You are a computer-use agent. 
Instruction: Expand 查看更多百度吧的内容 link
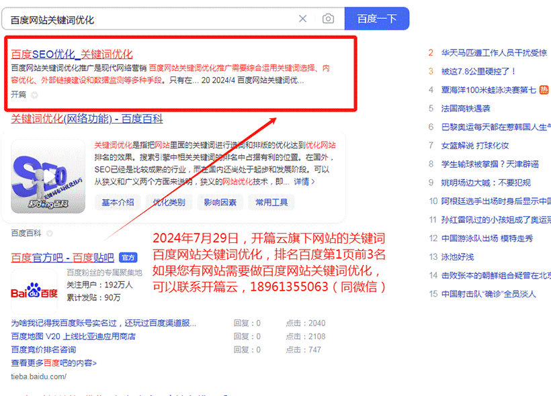point(54,362)
